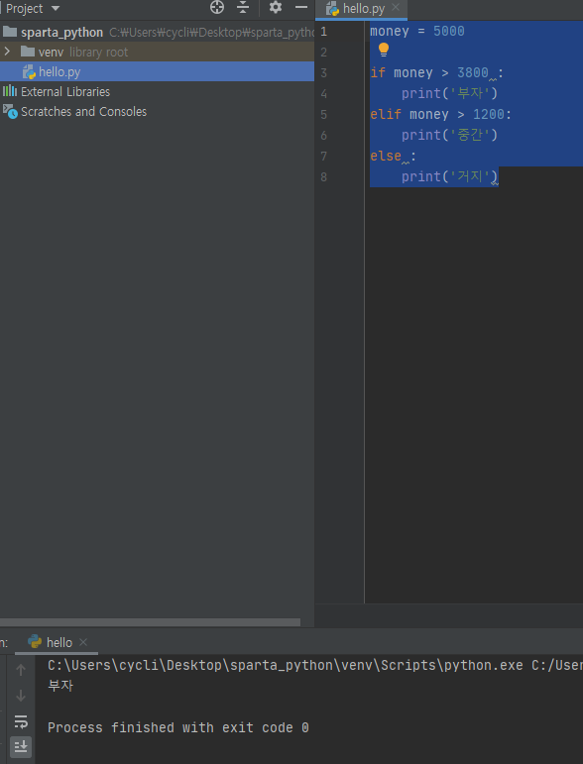
Task: Close the hello.py editor tab
Action: pyautogui.click(x=396, y=7)
